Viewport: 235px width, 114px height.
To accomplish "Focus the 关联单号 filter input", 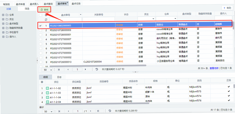I will pyautogui.click(x=99, y=20).
